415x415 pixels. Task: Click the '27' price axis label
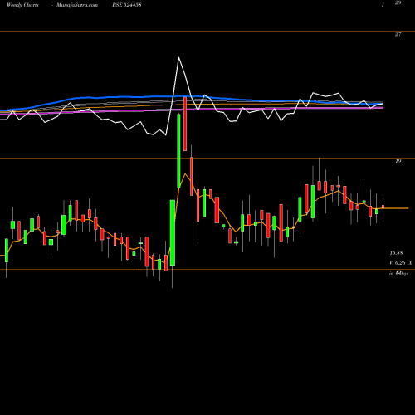pyautogui.click(x=398, y=34)
